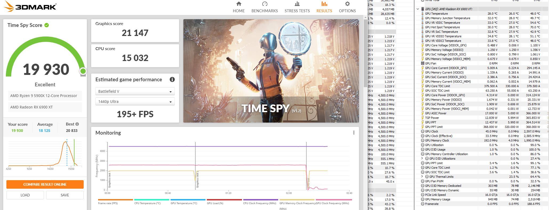Click the Frame rate (FPS) orange legend swatch

point(115,200)
